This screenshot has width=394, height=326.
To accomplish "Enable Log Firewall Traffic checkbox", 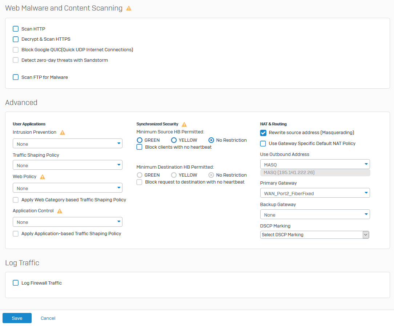I will click(x=16, y=283).
